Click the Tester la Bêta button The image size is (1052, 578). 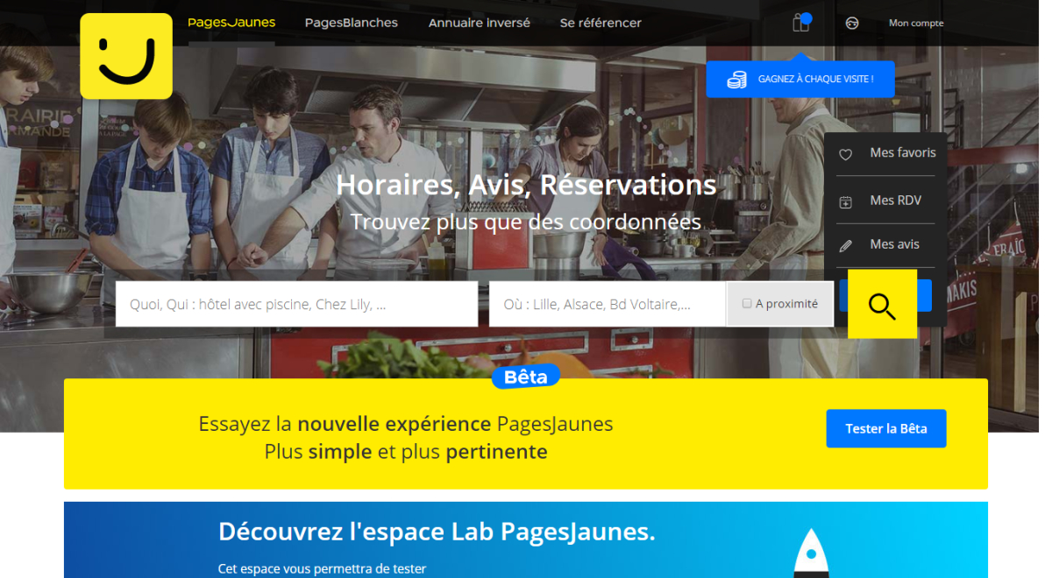pyautogui.click(x=886, y=428)
